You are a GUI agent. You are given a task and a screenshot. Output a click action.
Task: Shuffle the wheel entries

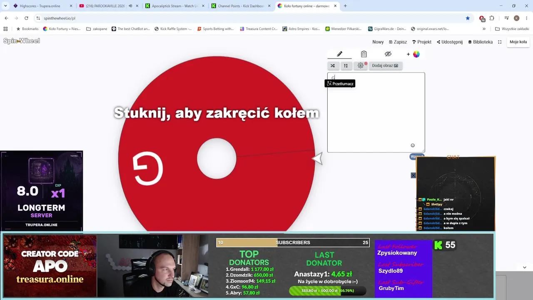click(333, 65)
